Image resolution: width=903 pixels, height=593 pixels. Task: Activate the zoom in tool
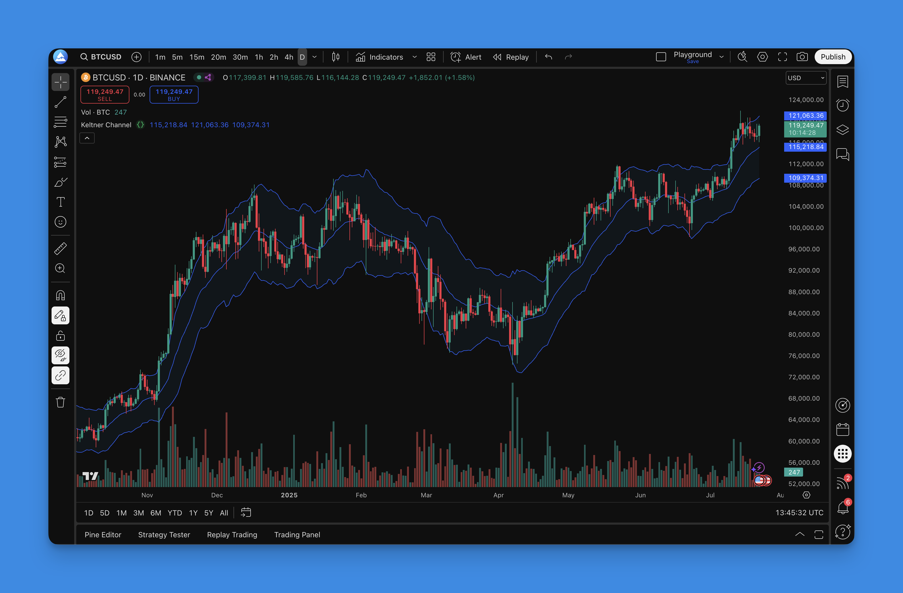click(x=60, y=268)
